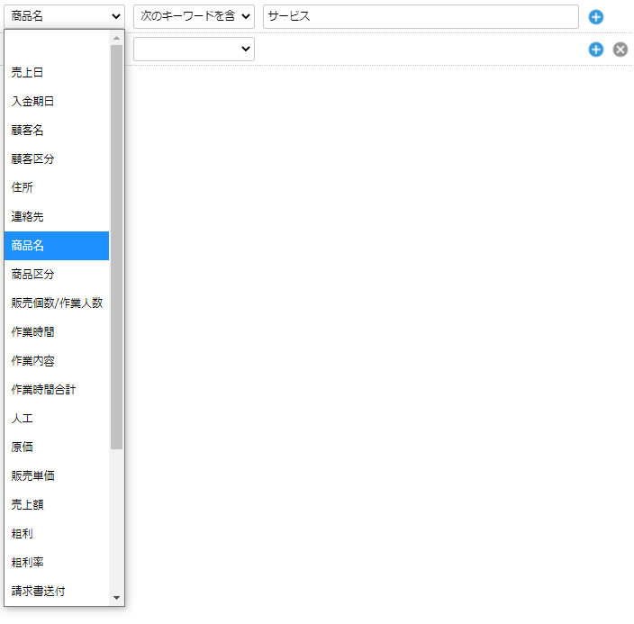Choose the 作業時間 option
This screenshot has width=634, height=624.
click(57, 332)
